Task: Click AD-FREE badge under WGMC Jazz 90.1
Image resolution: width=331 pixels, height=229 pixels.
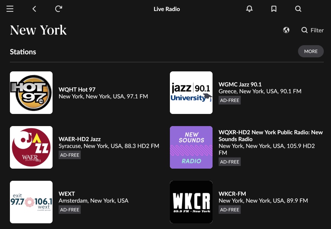Action: point(230,100)
